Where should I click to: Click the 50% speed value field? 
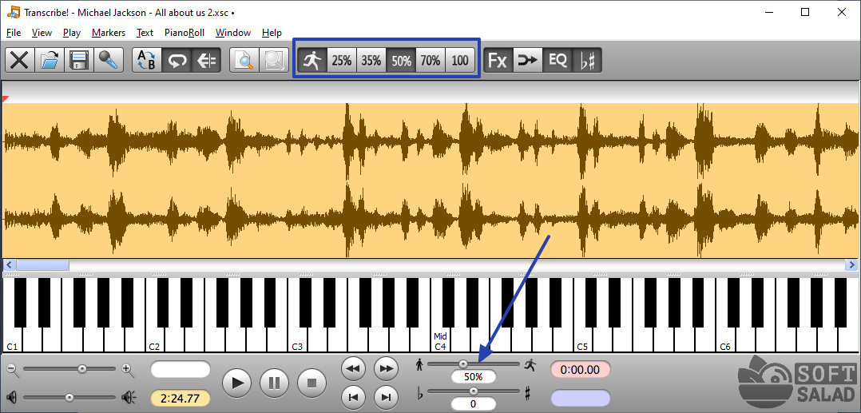(474, 377)
